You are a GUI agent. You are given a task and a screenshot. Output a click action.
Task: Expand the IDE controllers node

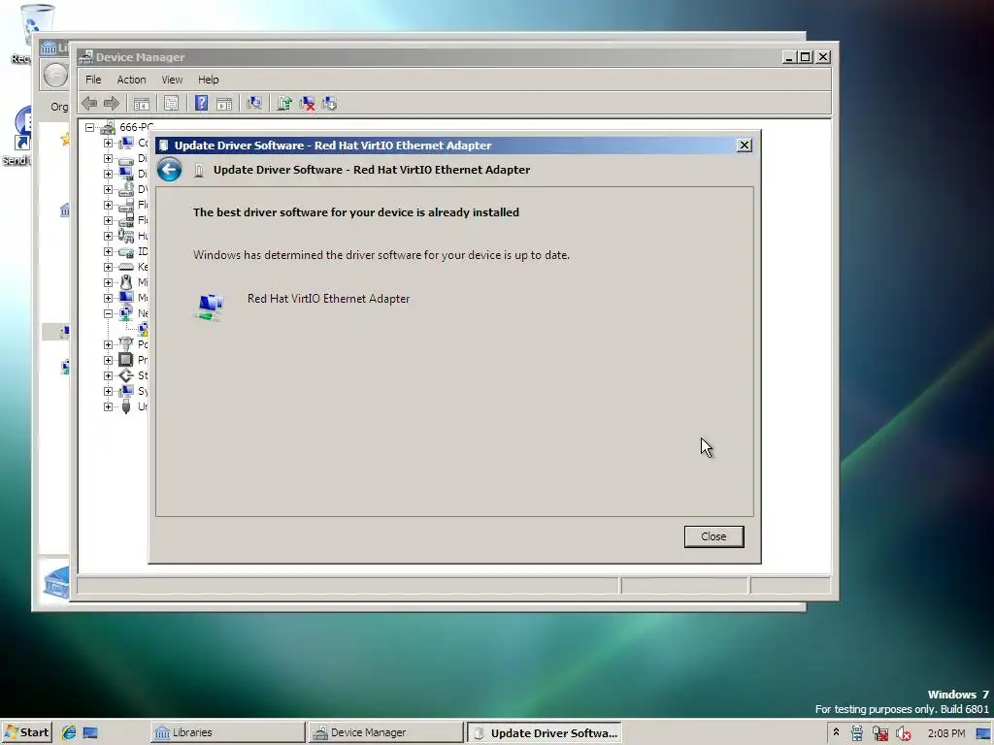tap(108, 251)
